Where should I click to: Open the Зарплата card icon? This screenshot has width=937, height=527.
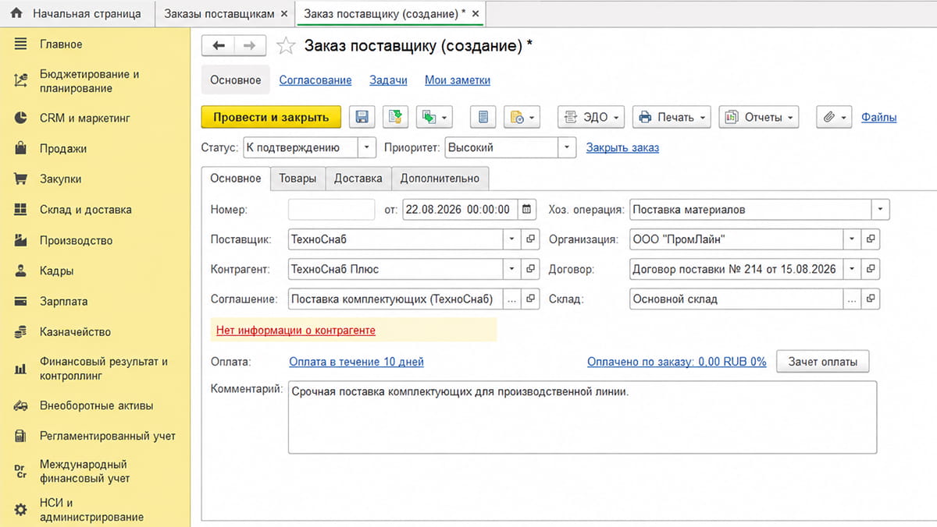[21, 302]
